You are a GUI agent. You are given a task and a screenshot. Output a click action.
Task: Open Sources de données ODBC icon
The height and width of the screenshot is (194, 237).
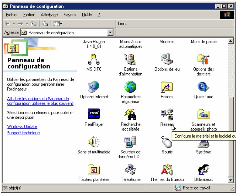click(130, 142)
